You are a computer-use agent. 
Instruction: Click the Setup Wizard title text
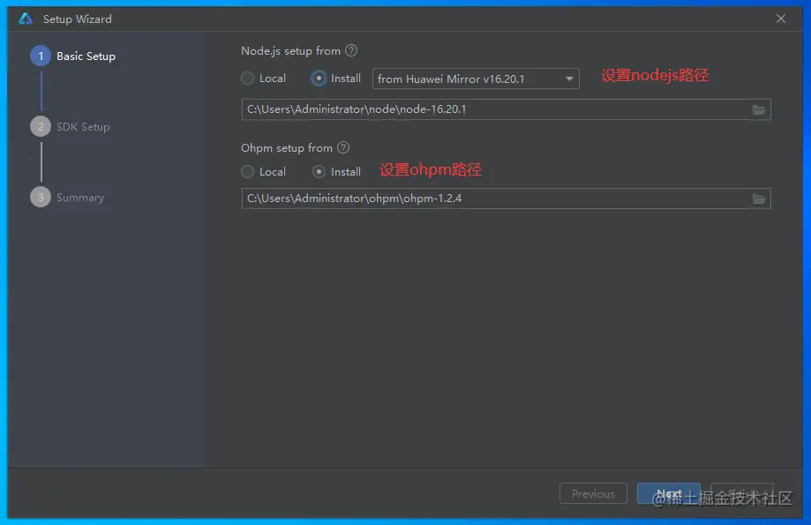coord(78,19)
